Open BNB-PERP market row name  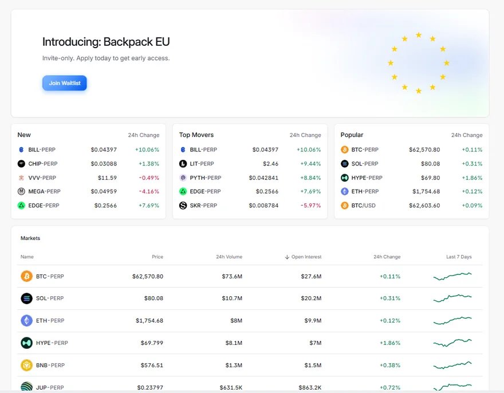point(50,365)
